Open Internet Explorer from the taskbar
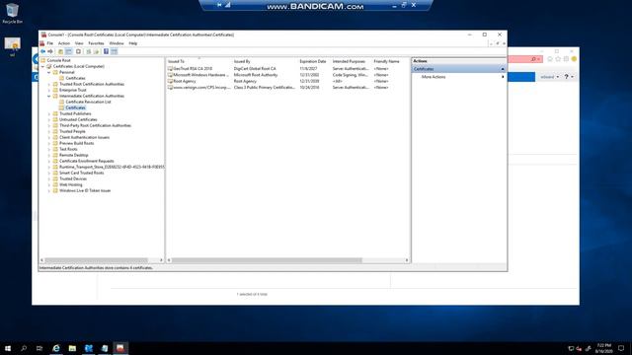Image resolution: width=632 pixels, height=355 pixels. click(56, 348)
